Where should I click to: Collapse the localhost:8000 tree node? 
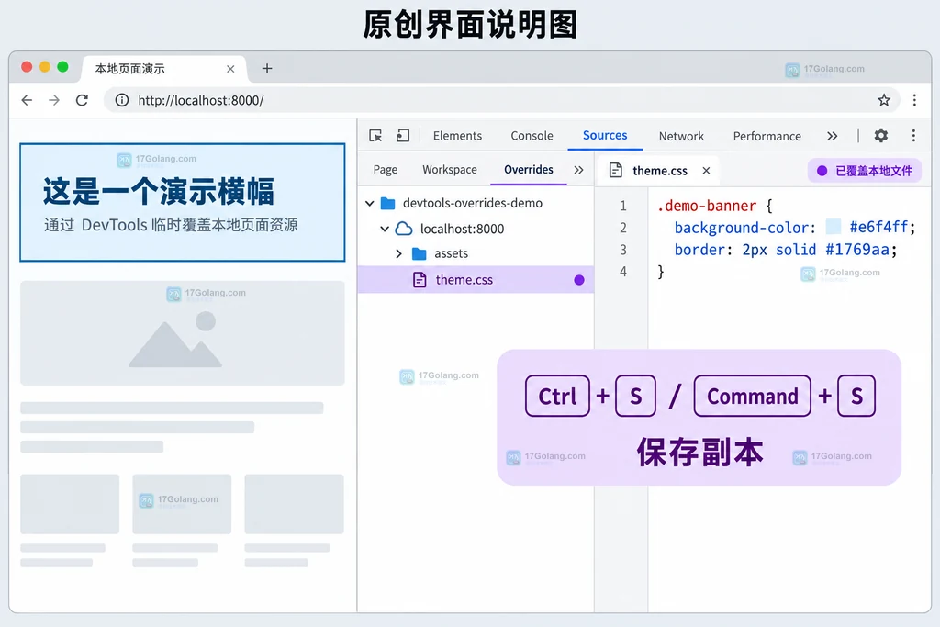(x=385, y=229)
